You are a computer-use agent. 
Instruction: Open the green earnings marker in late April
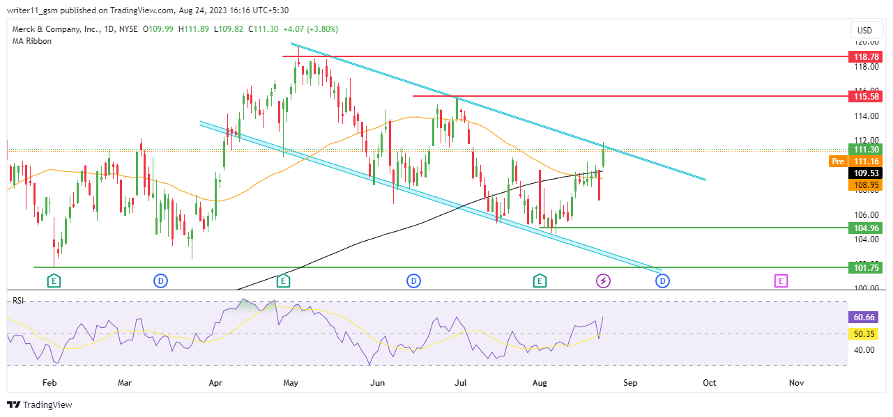[x=283, y=281]
